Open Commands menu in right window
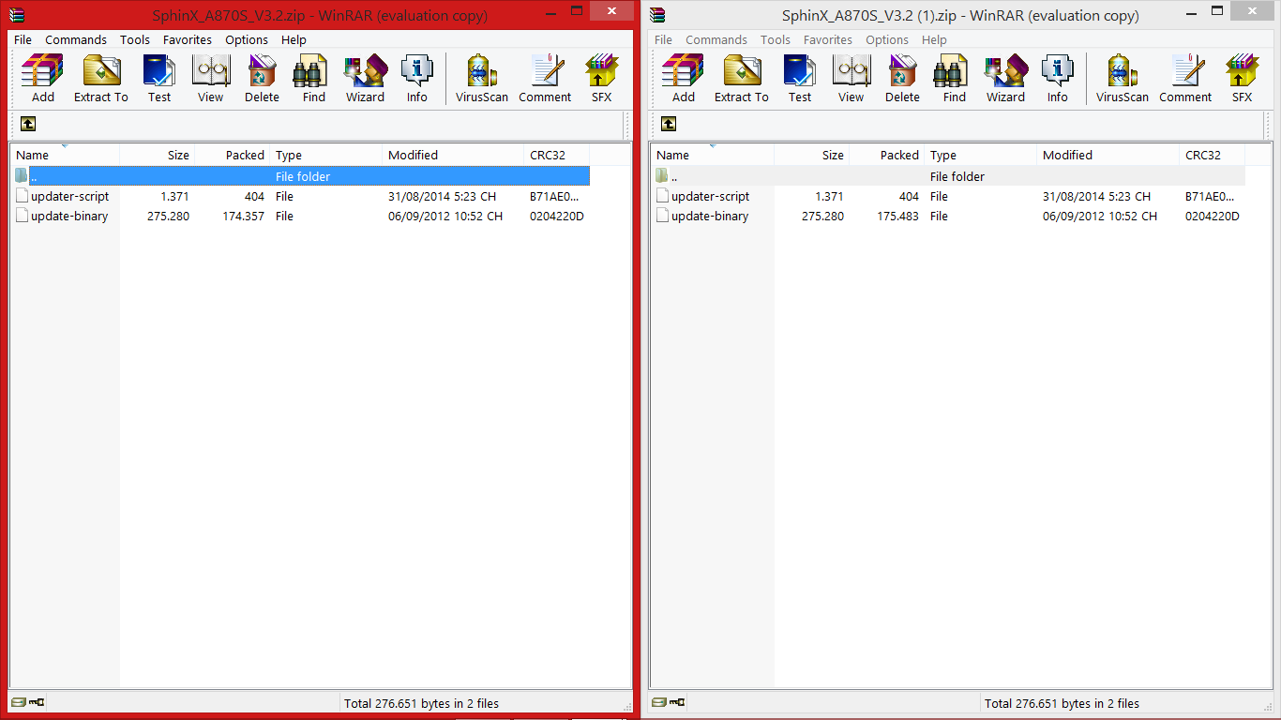This screenshot has width=1281, height=720. tap(716, 39)
